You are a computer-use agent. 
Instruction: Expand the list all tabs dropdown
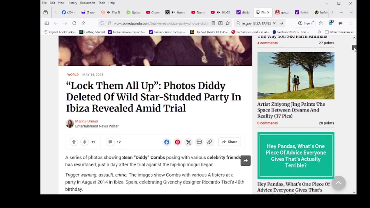(351, 12)
